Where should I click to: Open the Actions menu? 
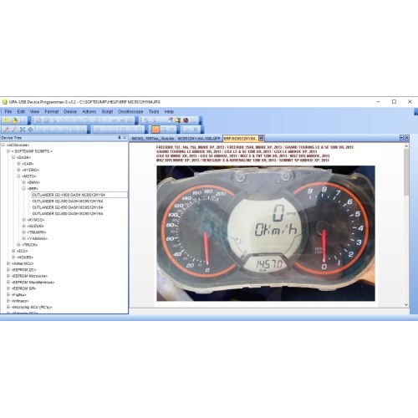(x=89, y=111)
